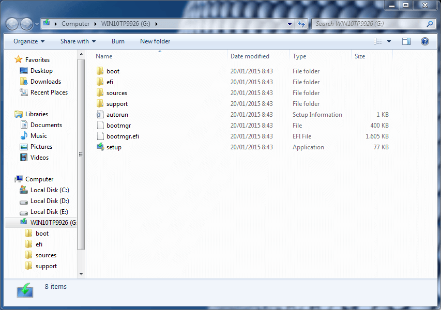
Task: Select the autorun setup information icon
Action: tap(100, 114)
